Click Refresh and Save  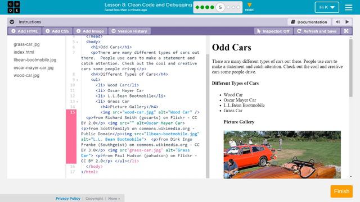coord(317,31)
